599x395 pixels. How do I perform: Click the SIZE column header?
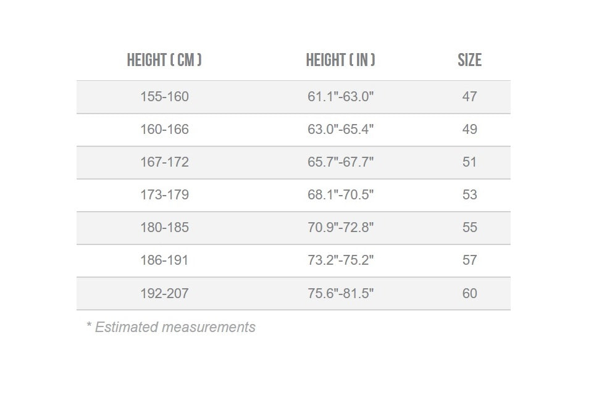pos(469,60)
